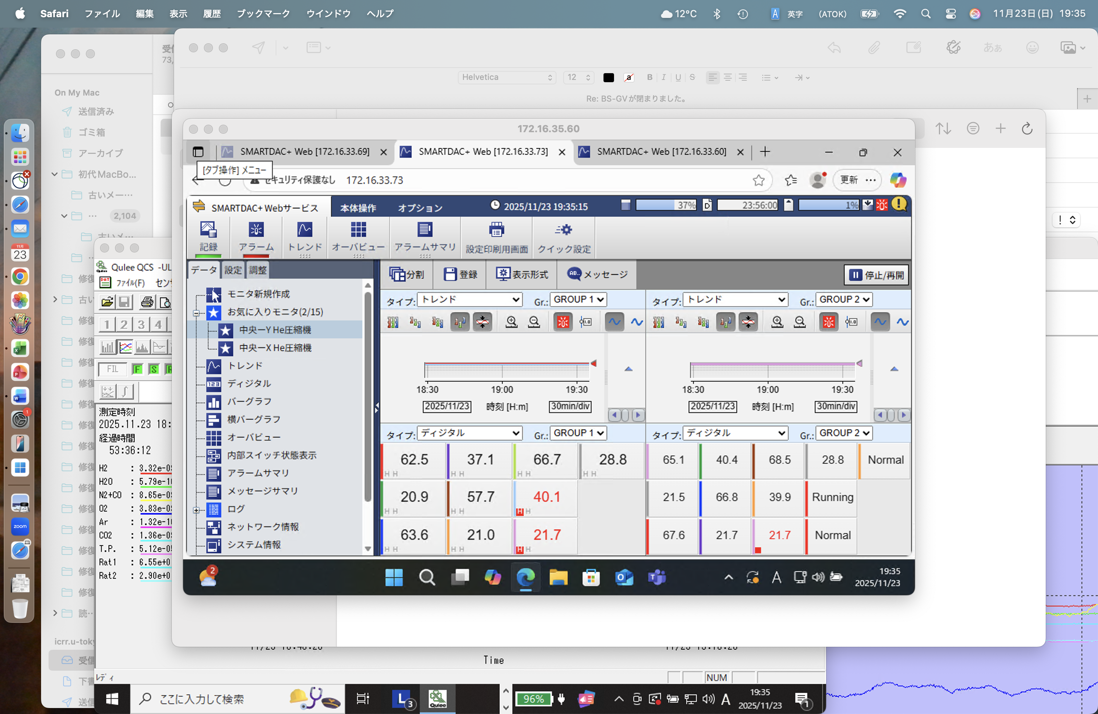The height and width of the screenshot is (714, 1098).
Task: Open the 本体操作 menu
Action: click(x=358, y=208)
